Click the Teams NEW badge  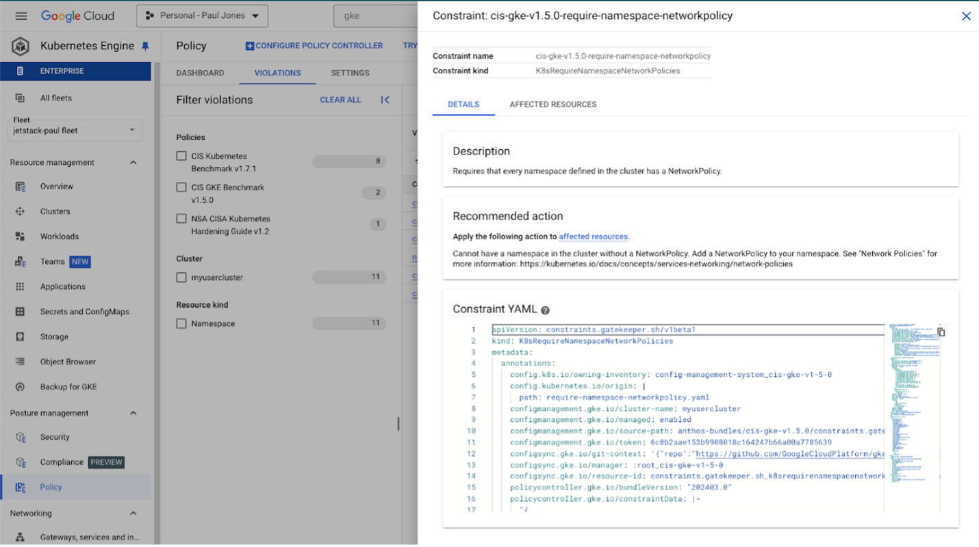(x=80, y=262)
